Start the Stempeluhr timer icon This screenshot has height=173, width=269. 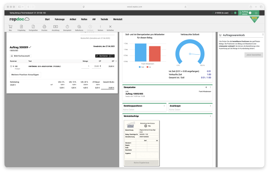pos(67,27)
